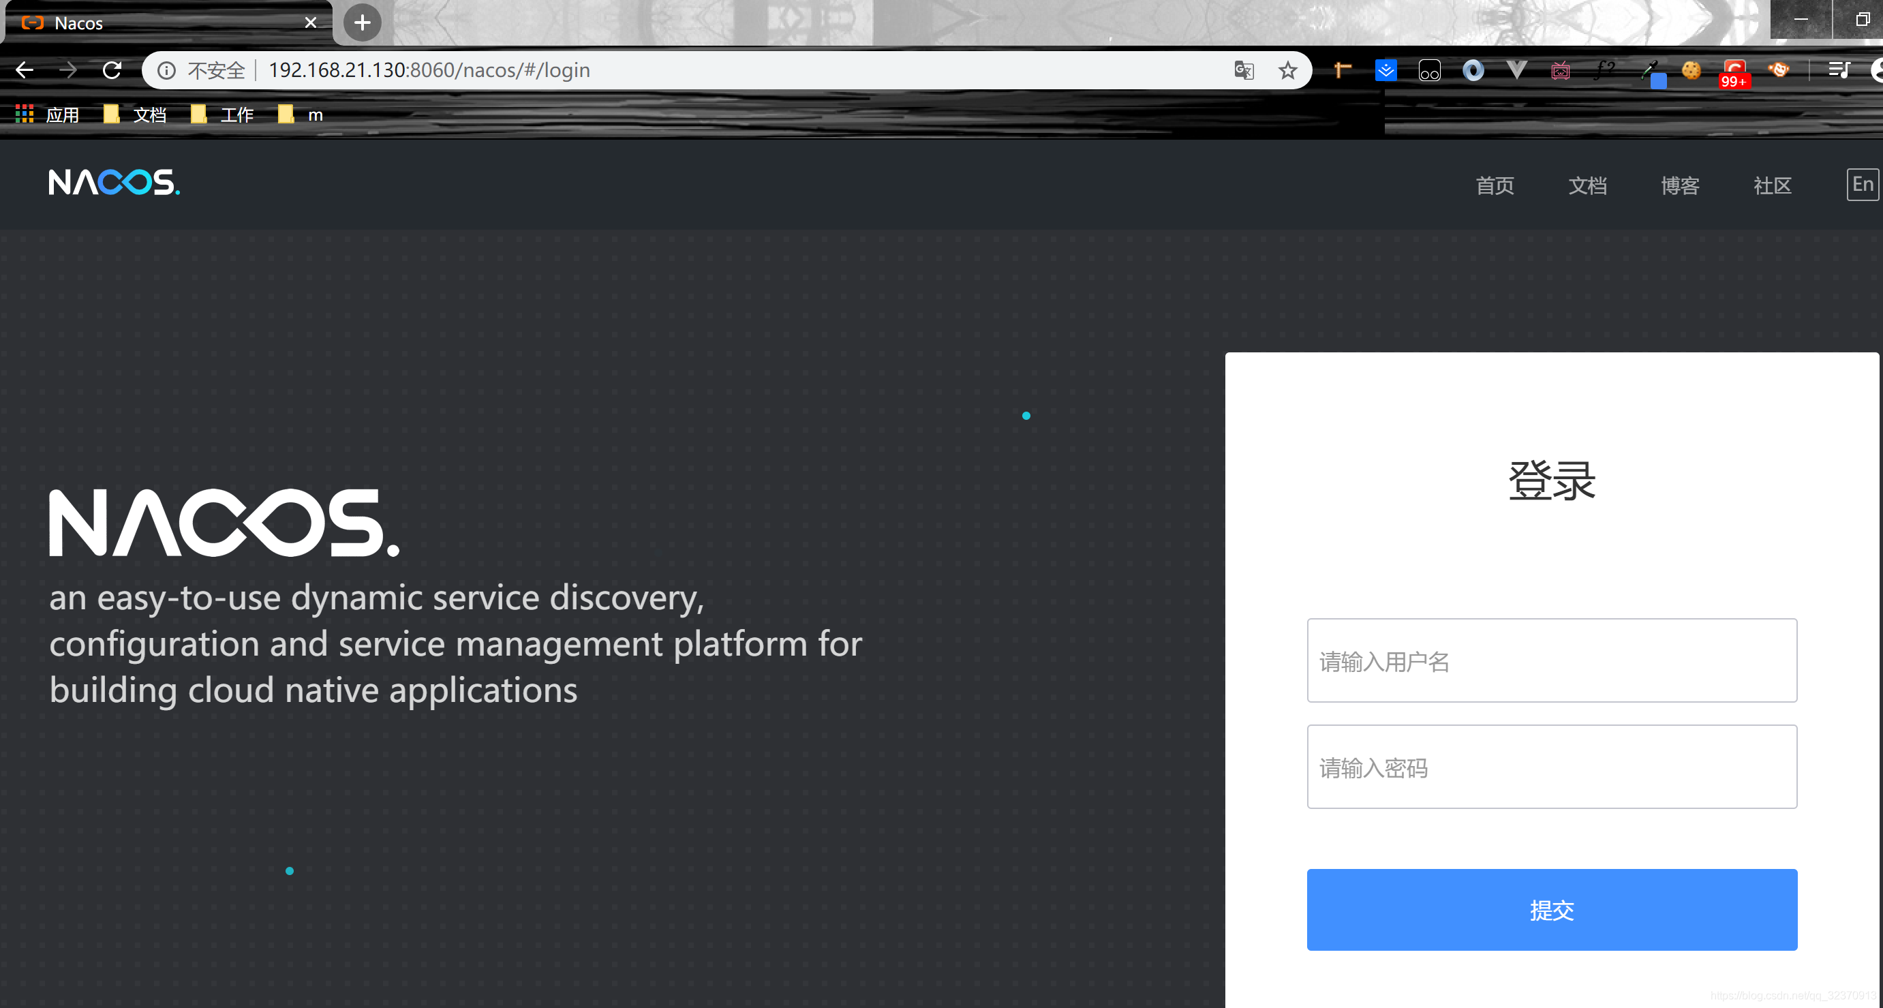The height and width of the screenshot is (1008, 1883).
Task: Open the 文档 bookmark folder
Action: click(135, 114)
